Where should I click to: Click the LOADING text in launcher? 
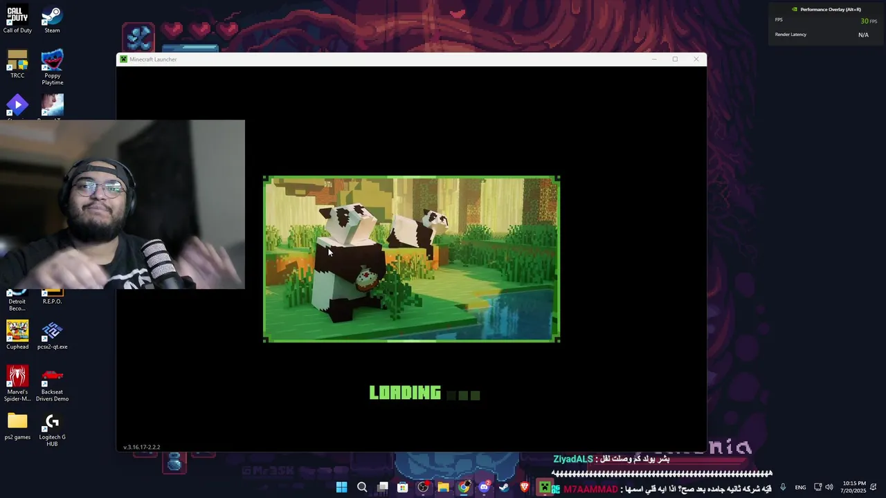pos(405,394)
